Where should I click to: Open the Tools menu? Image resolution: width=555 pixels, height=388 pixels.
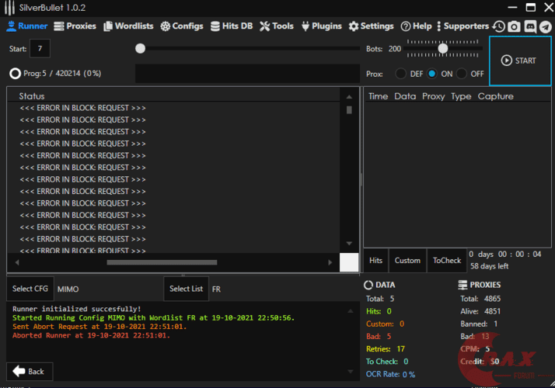coord(277,26)
